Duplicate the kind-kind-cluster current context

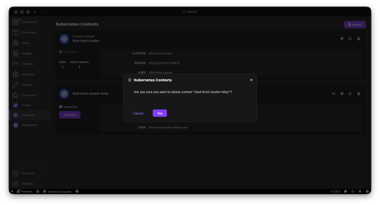pyautogui.click(x=342, y=39)
